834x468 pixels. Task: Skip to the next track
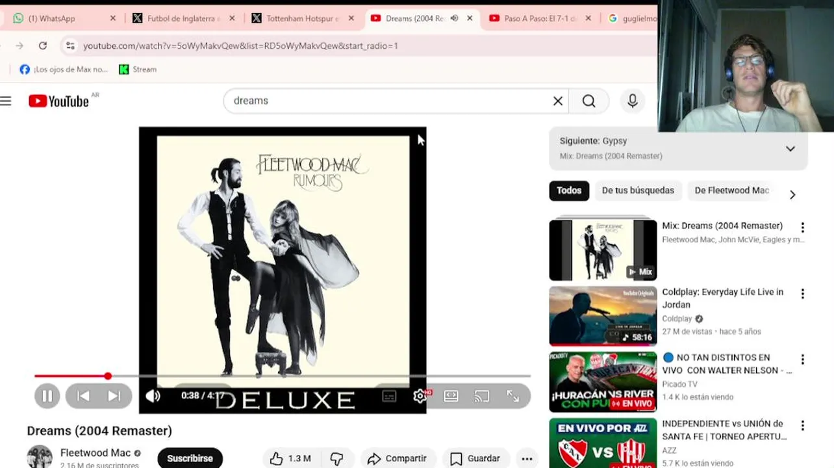pos(114,396)
